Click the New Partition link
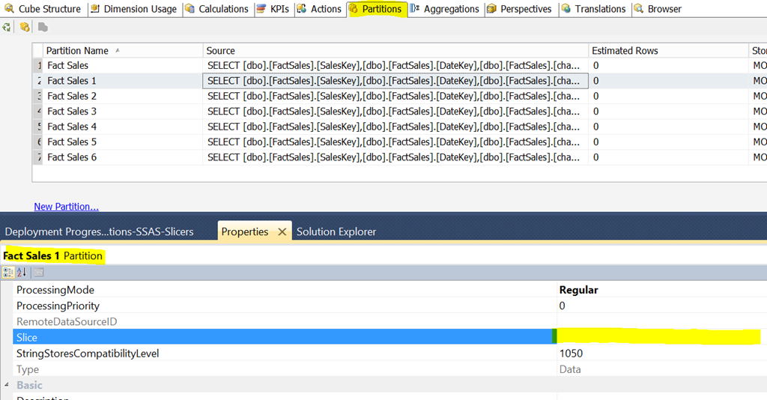Image resolution: width=767 pixels, height=400 pixels. pyautogui.click(x=66, y=207)
